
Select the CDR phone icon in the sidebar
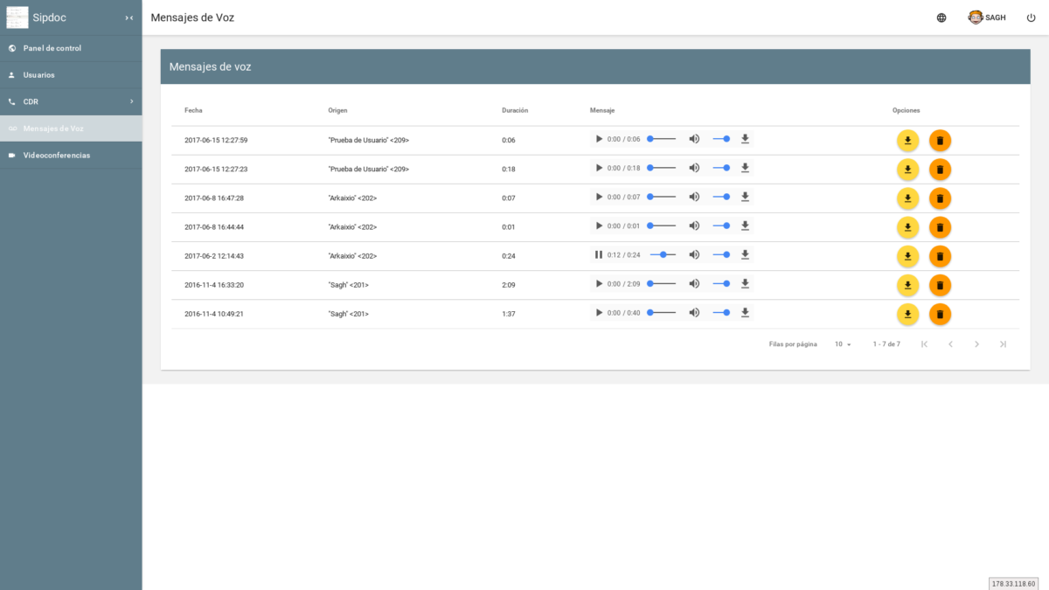coord(12,101)
